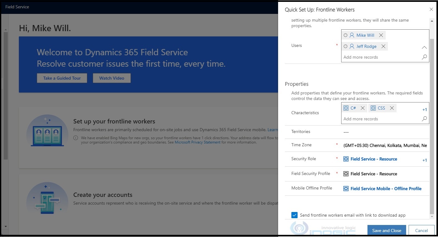Image resolution: width=438 pixels, height=237 pixels.
Task: Click the Properties section heading
Action: pyautogui.click(x=297, y=84)
